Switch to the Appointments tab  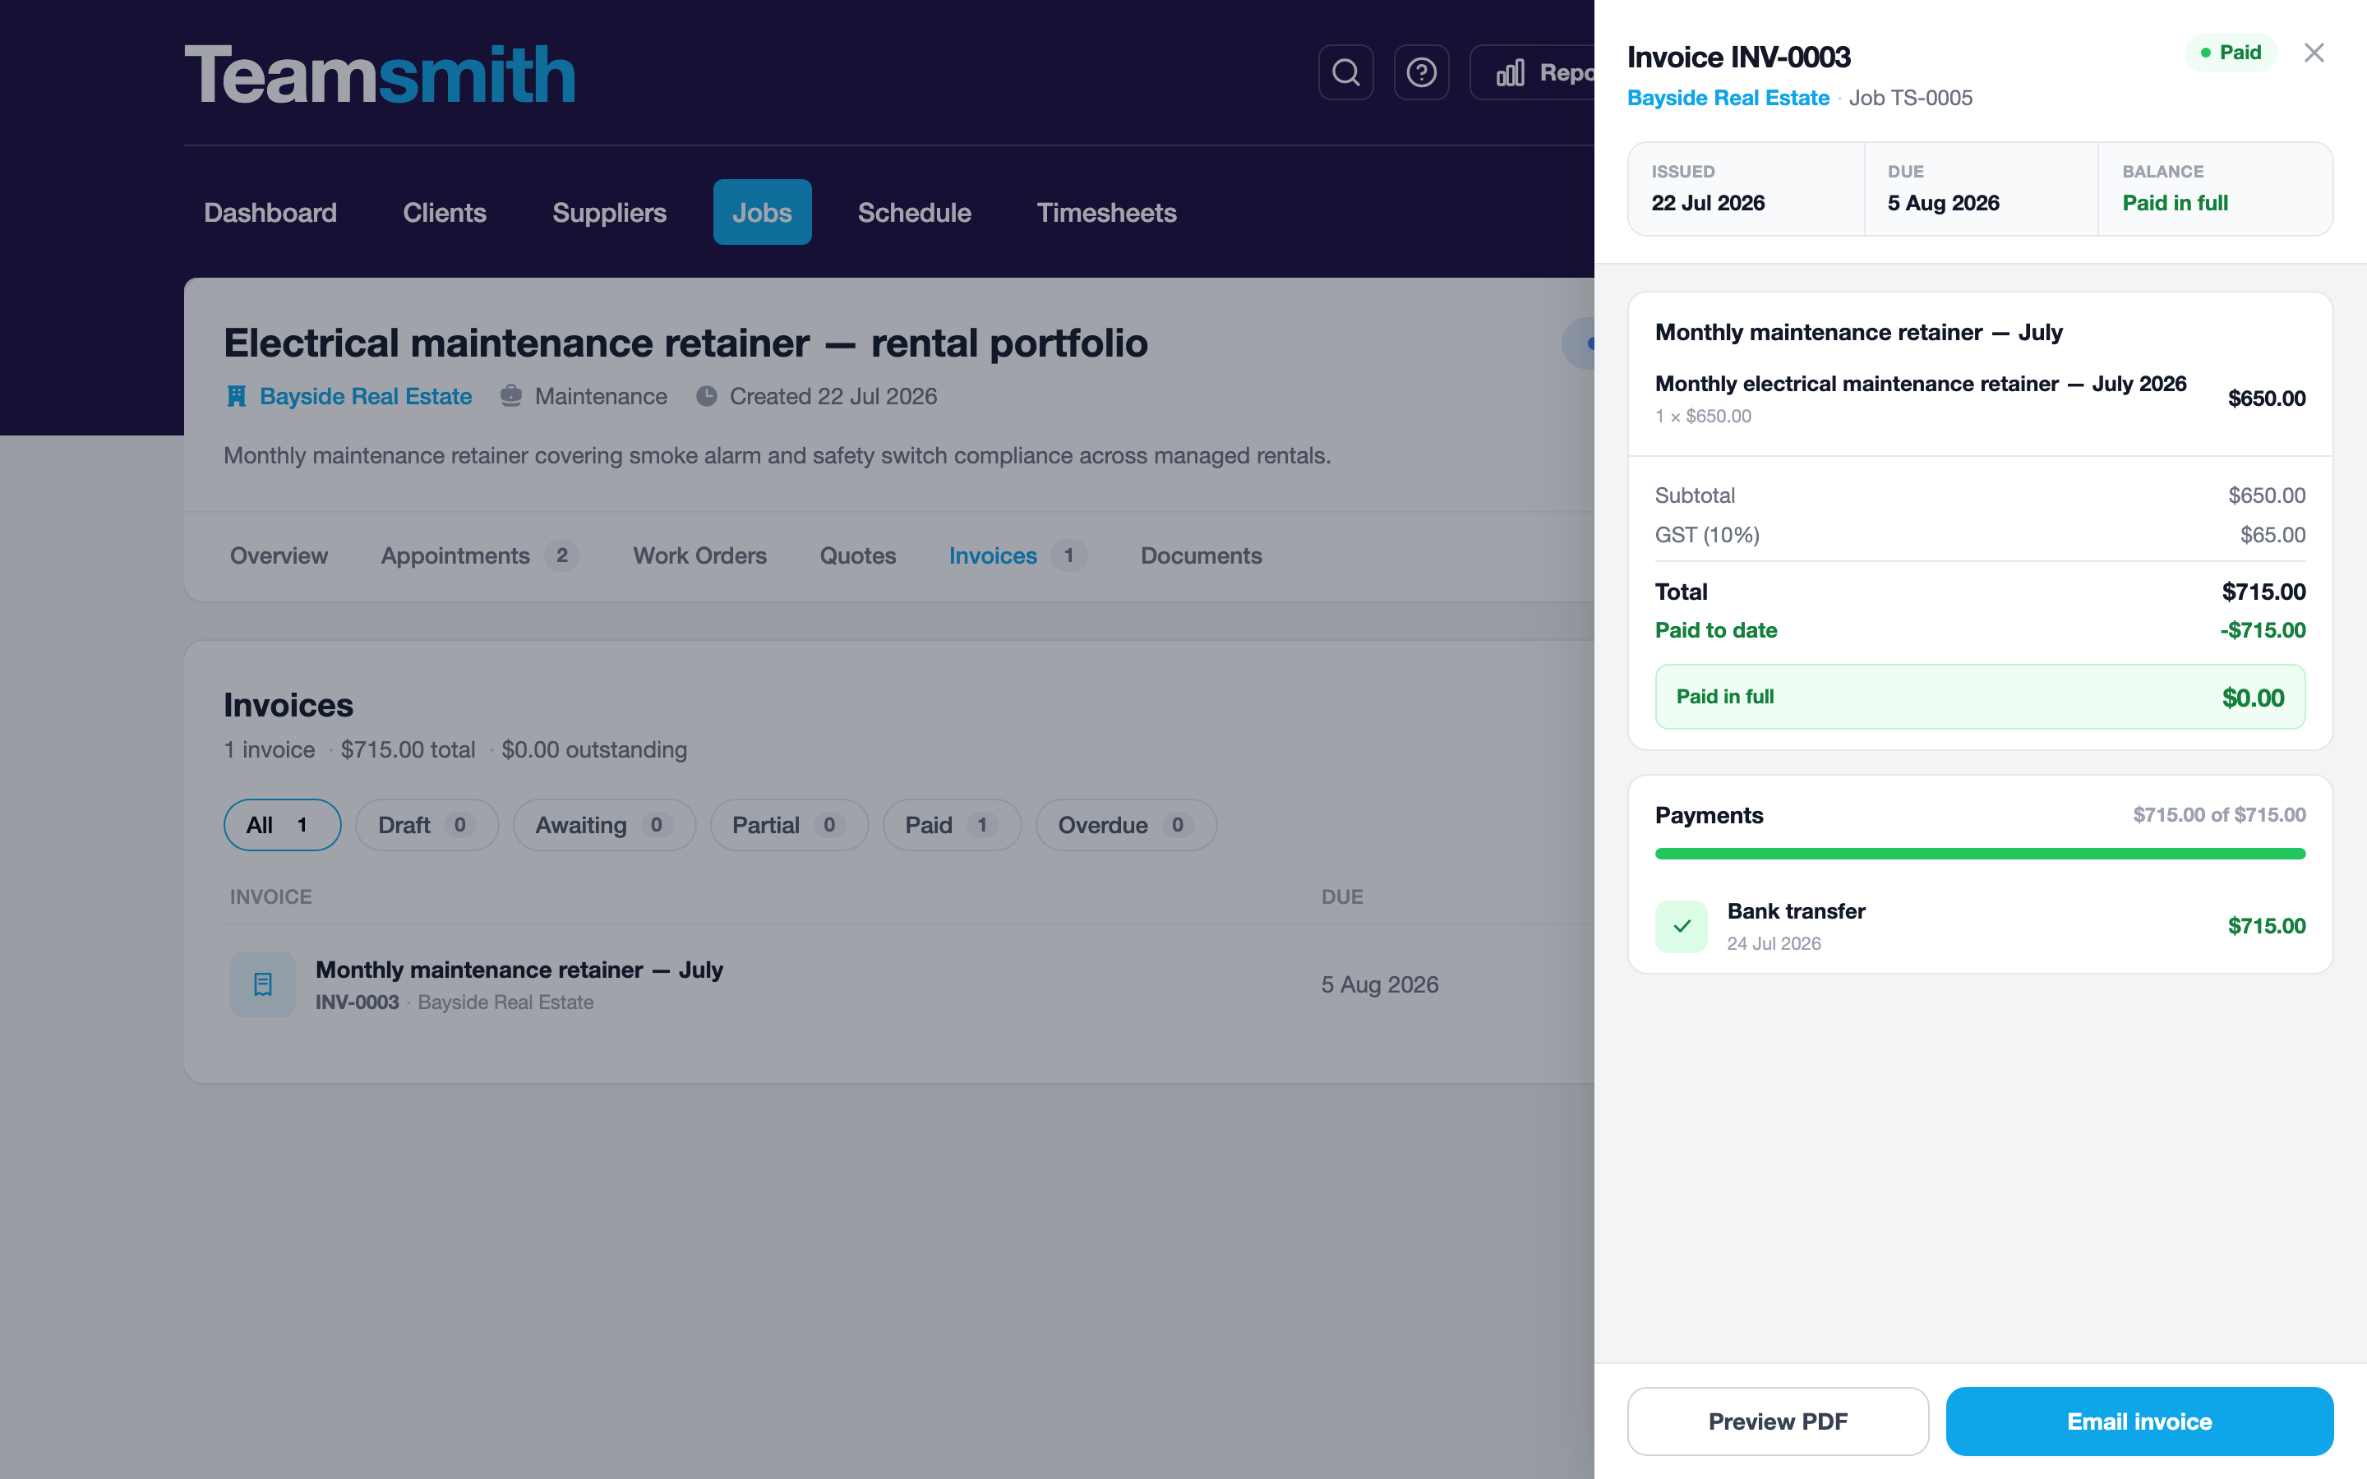click(x=479, y=555)
